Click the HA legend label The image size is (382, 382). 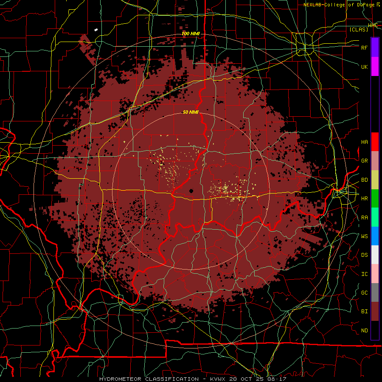click(x=364, y=142)
